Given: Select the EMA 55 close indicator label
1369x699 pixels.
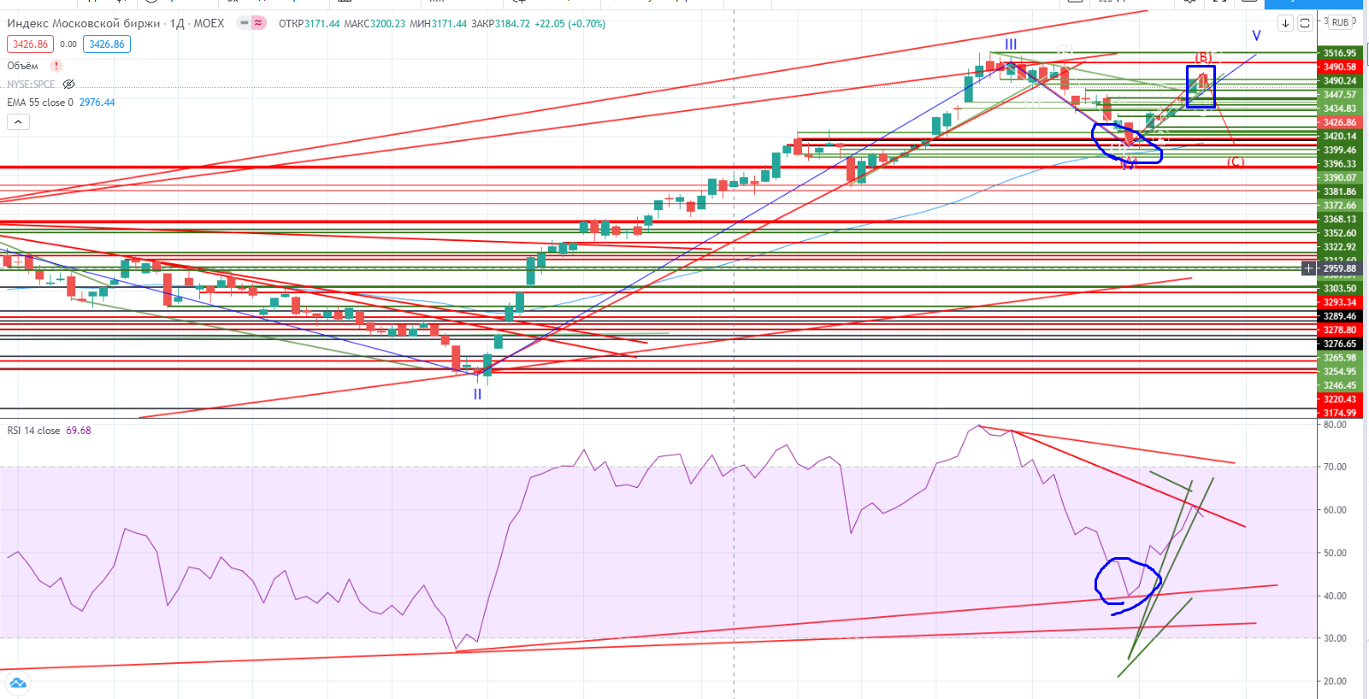Looking at the screenshot, I should [40, 103].
